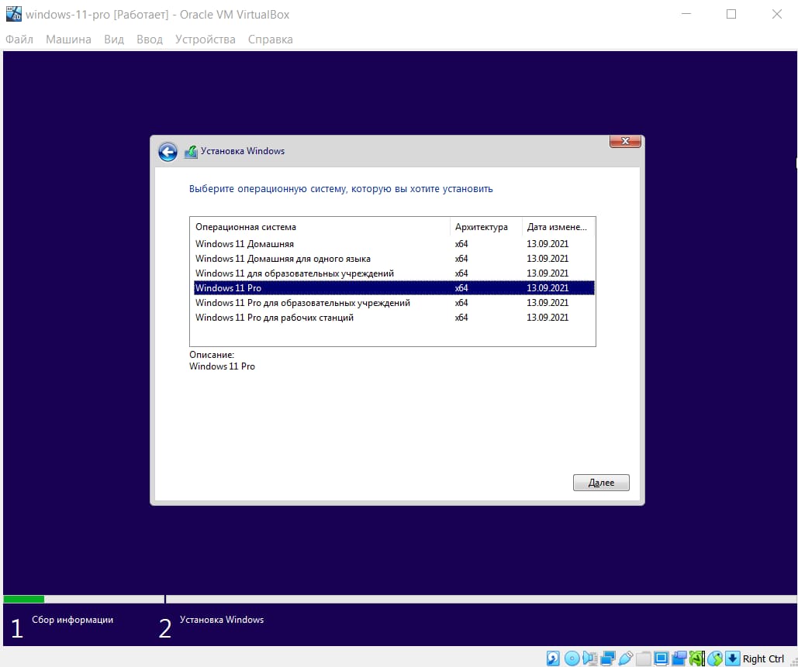Click the Далее button

(601, 483)
